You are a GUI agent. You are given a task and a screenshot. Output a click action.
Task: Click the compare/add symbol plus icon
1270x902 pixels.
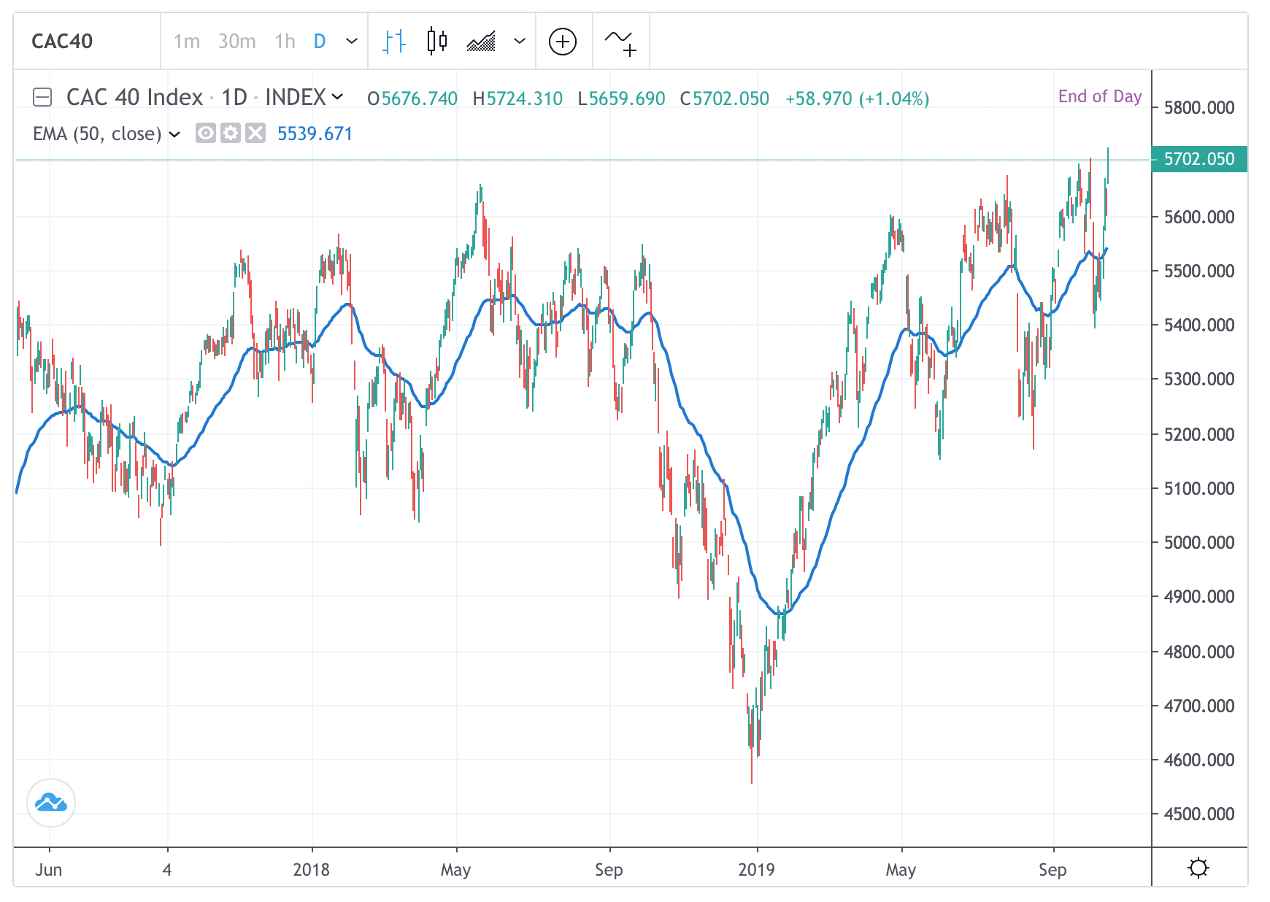[563, 42]
